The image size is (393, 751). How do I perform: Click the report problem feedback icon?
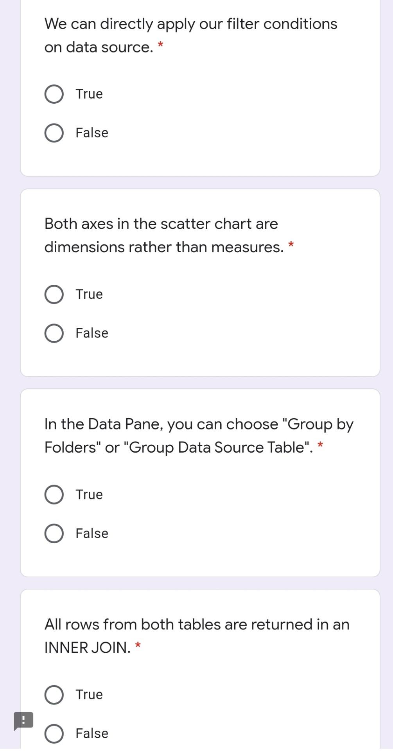click(x=23, y=720)
